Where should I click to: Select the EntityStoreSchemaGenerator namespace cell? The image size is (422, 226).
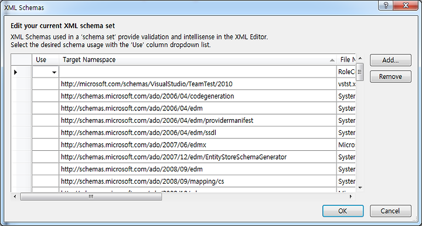198,157
